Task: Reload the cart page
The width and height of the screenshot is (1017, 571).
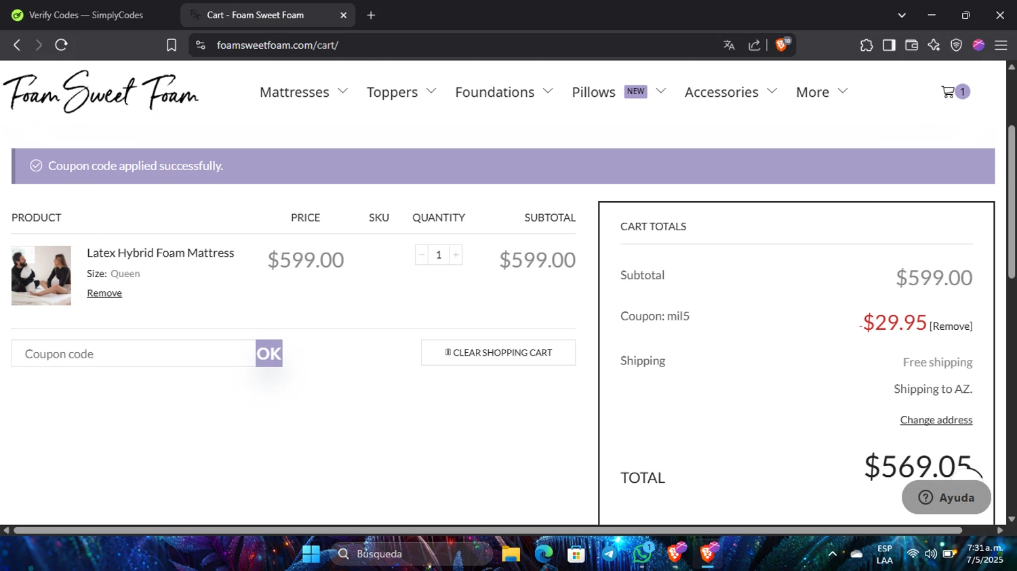Action: tap(61, 45)
